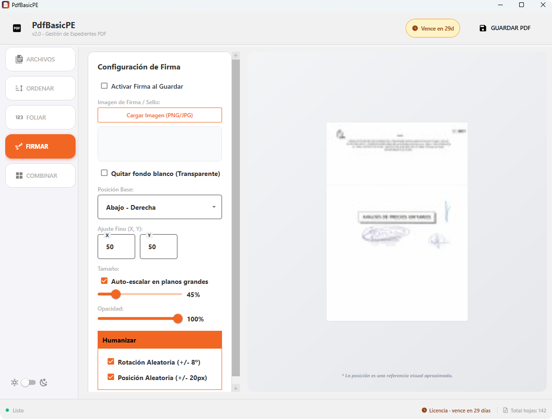
Task: Uncheck Auto-escalar en planos grandes
Action: (104, 281)
